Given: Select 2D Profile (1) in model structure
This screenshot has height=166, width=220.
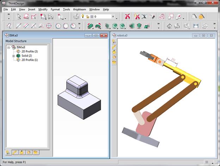Looking at the screenshot, I should [30, 60].
